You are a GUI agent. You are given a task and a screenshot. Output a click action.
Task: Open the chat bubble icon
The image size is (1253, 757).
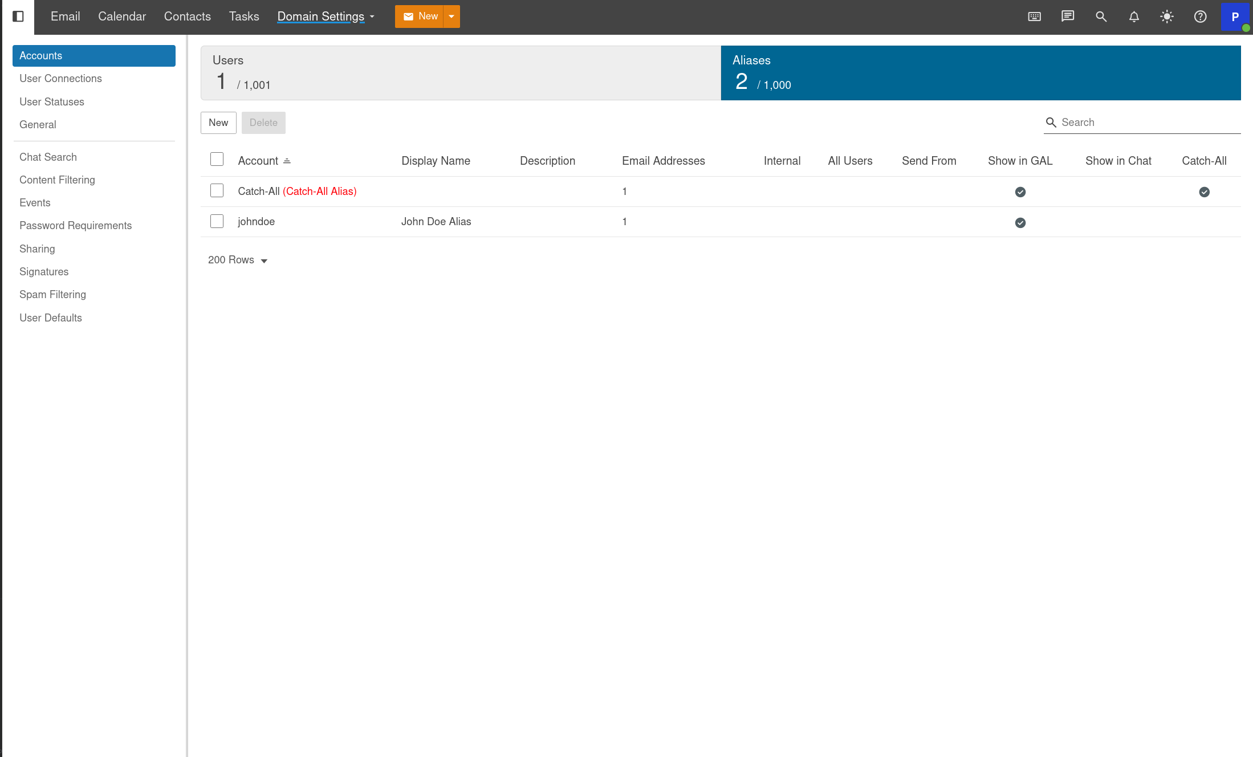click(1067, 17)
